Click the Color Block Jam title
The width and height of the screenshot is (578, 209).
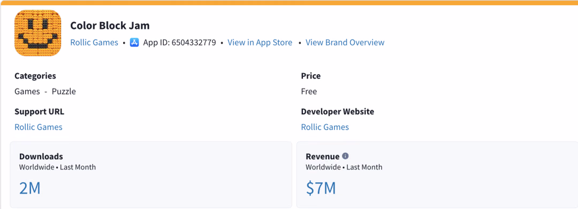point(110,26)
